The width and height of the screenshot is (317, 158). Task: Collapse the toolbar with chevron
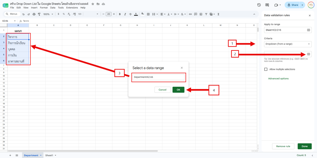click(x=254, y=14)
